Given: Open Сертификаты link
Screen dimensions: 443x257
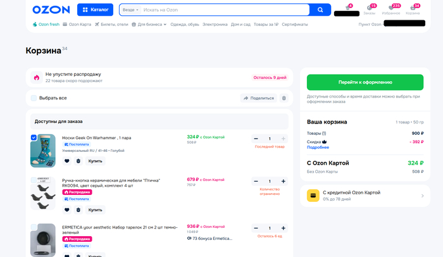Looking at the screenshot, I should [x=295, y=24].
